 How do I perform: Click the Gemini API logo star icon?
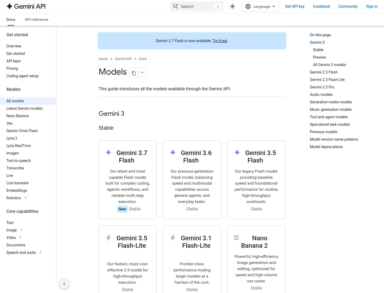10,6
